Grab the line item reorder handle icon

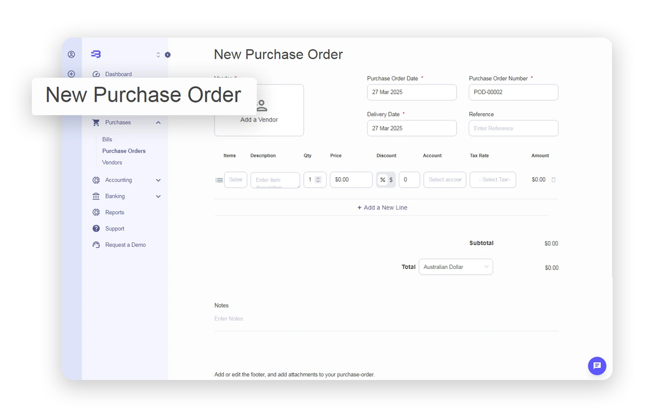tap(219, 180)
